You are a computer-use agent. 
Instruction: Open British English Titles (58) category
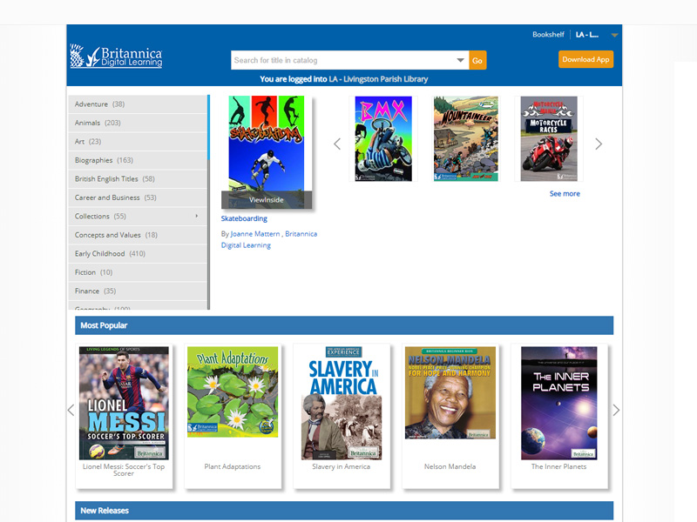(x=138, y=178)
